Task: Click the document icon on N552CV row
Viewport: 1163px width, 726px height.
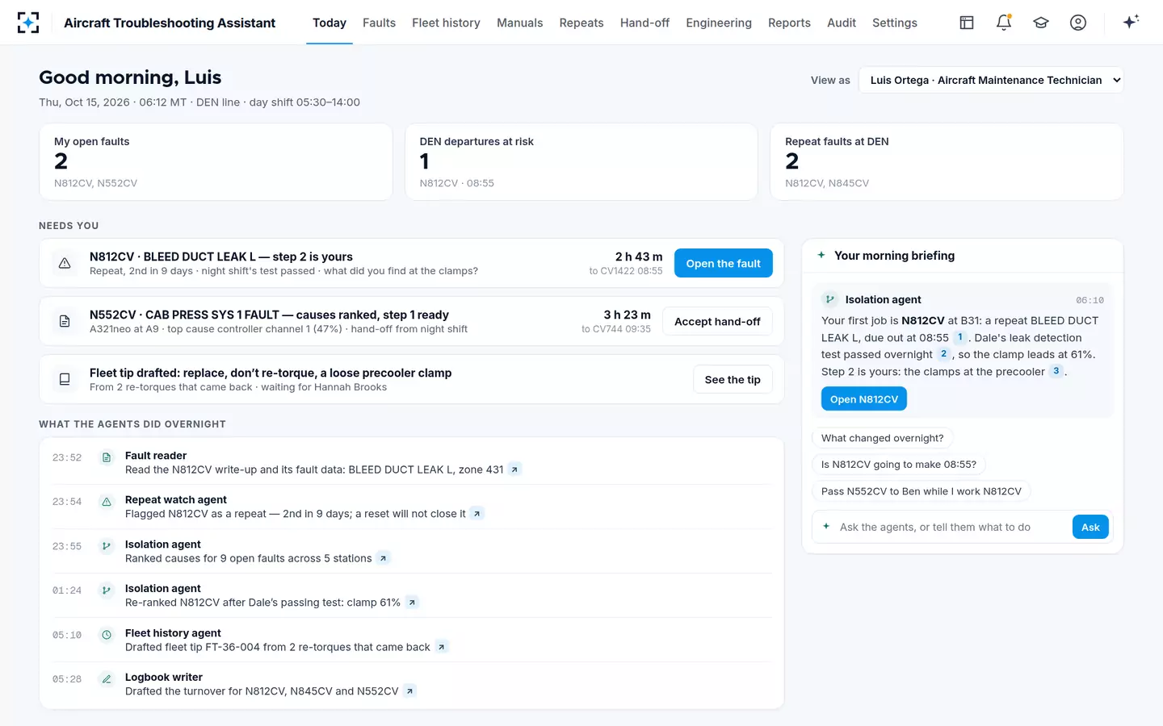Action: tap(65, 321)
